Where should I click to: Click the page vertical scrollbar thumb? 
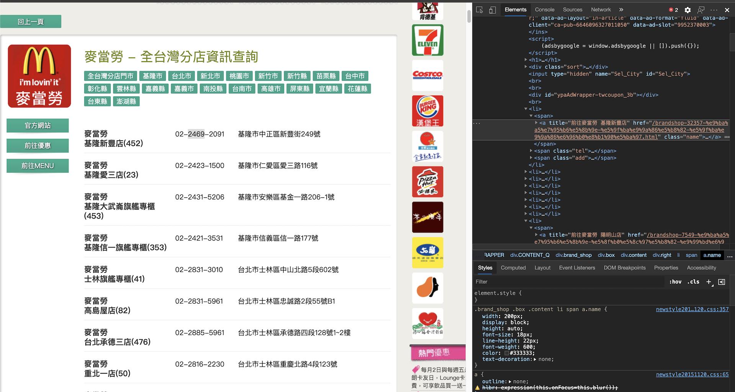(469, 16)
